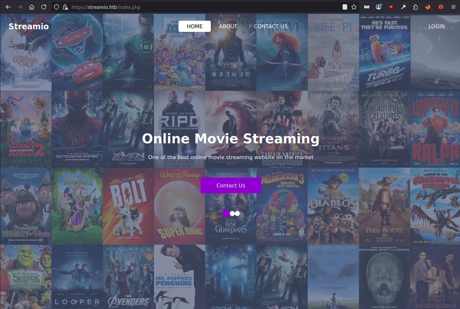The width and height of the screenshot is (460, 309).
Task: Bookmark this page with the star icon
Action: tap(354, 7)
